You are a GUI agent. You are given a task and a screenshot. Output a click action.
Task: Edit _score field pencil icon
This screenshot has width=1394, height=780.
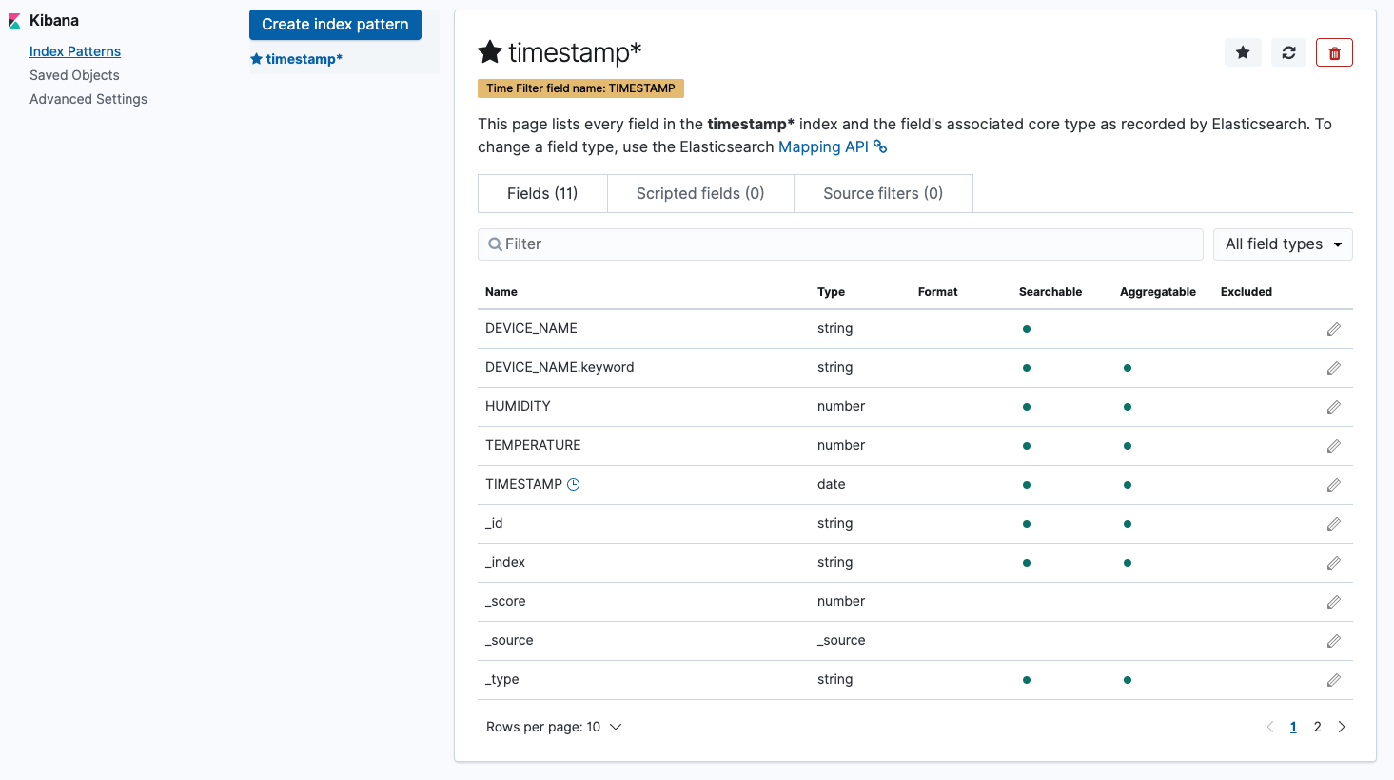[1334, 602]
